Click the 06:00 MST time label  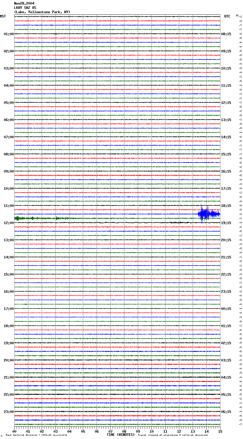coord(9,120)
